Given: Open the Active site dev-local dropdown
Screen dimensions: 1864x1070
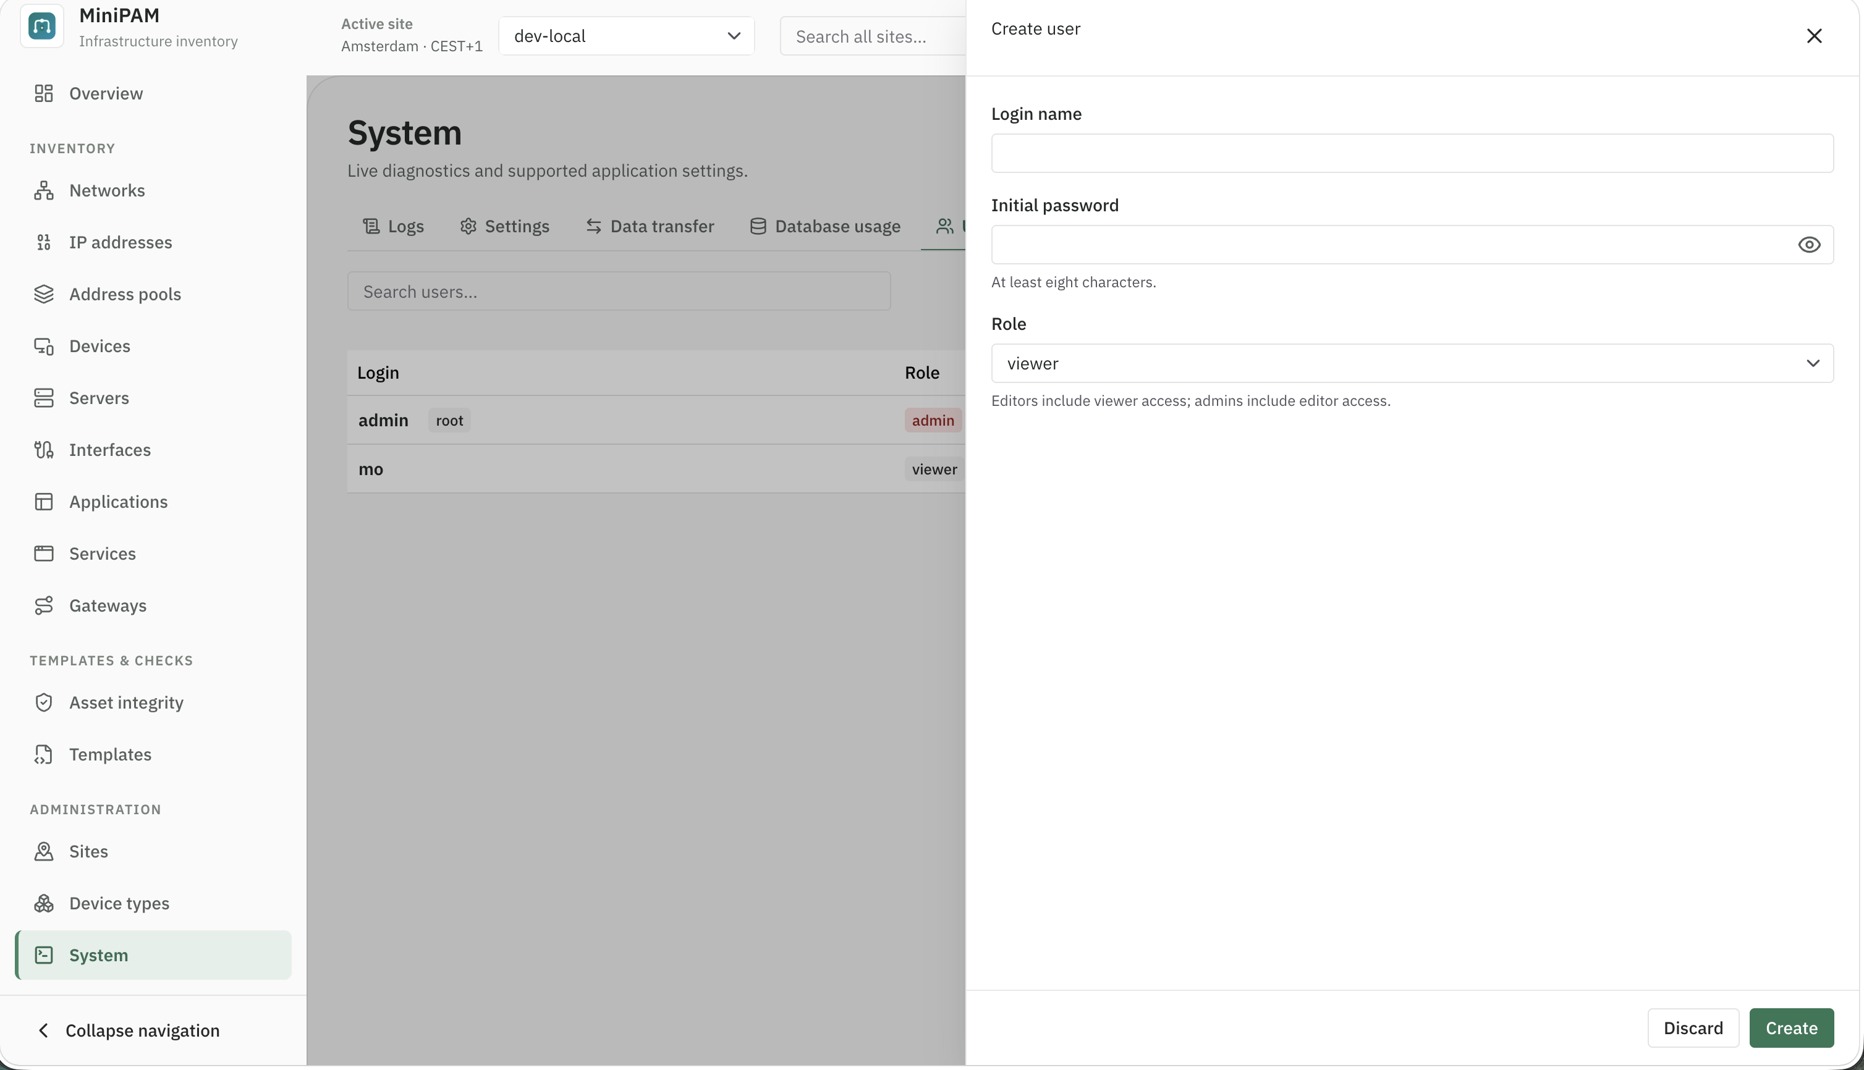Looking at the screenshot, I should coord(626,36).
